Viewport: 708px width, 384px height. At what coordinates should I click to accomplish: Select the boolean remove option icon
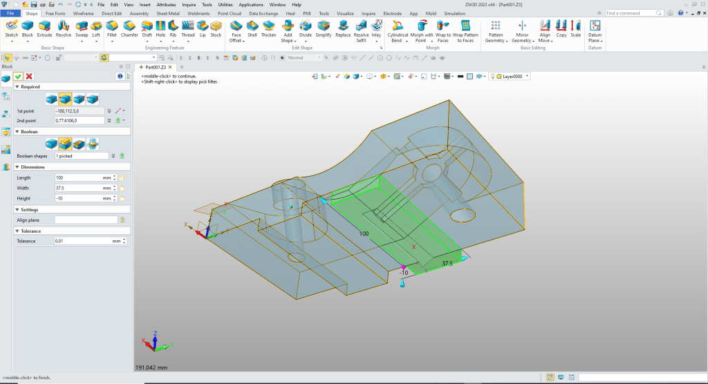[x=79, y=144]
